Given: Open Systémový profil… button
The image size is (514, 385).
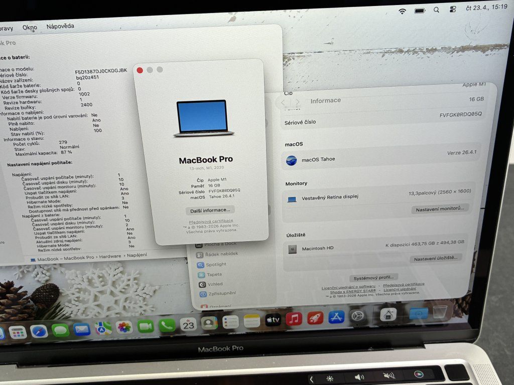Looking at the screenshot, I should point(373,278).
